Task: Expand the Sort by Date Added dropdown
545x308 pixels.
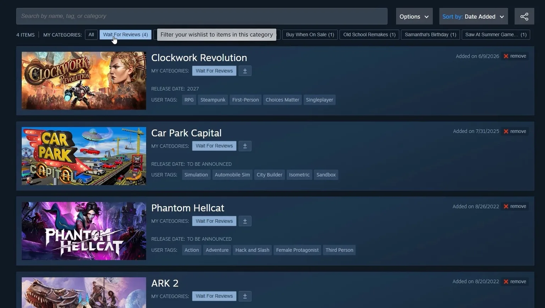Action: [x=473, y=16]
